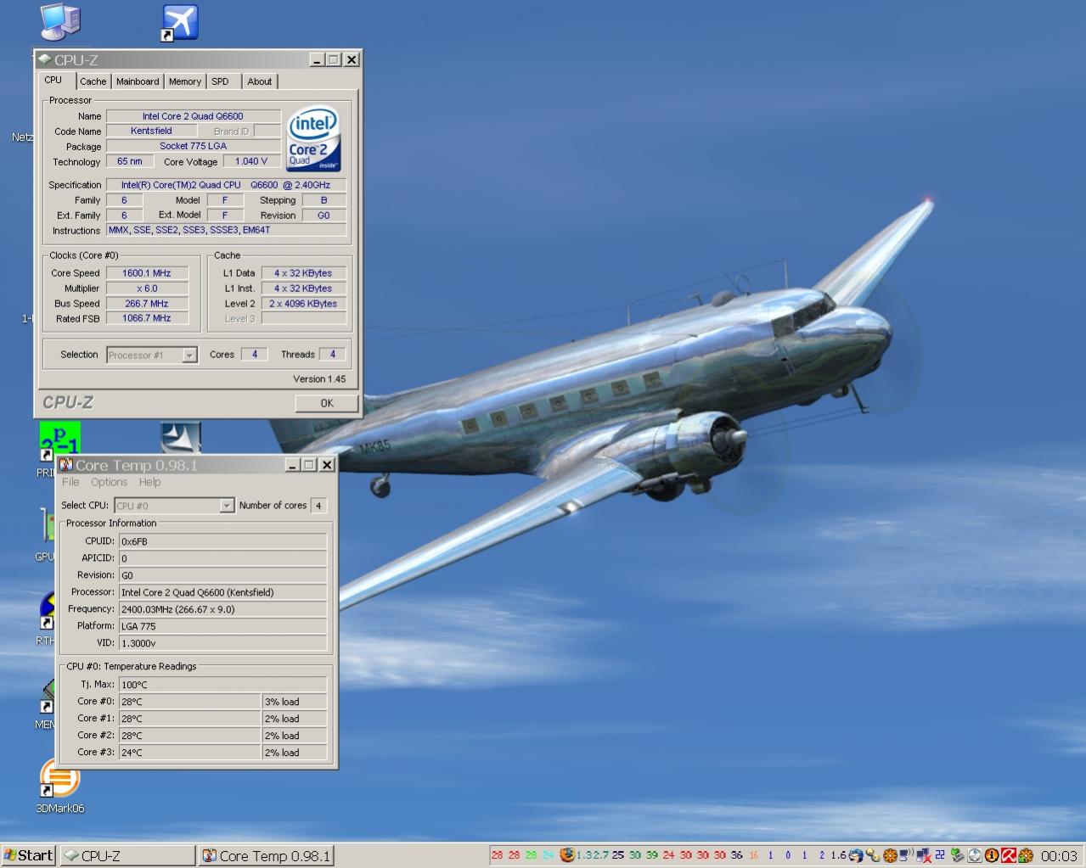Screen dimensions: 1086x868
Task: Click the orange gear icon after the keys
Action: tap(890, 855)
